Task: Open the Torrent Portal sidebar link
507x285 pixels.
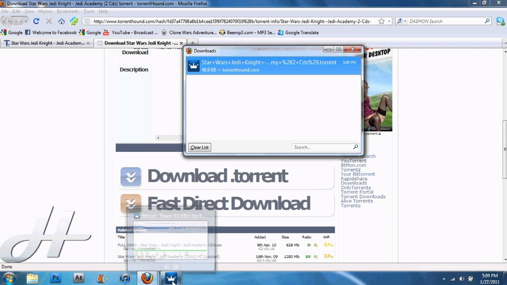Action: [x=357, y=192]
